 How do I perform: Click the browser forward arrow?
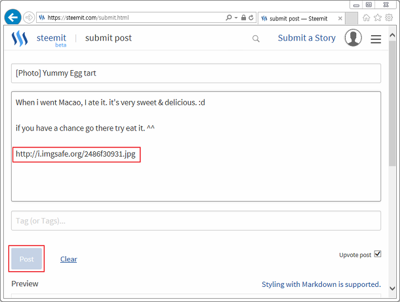30,18
